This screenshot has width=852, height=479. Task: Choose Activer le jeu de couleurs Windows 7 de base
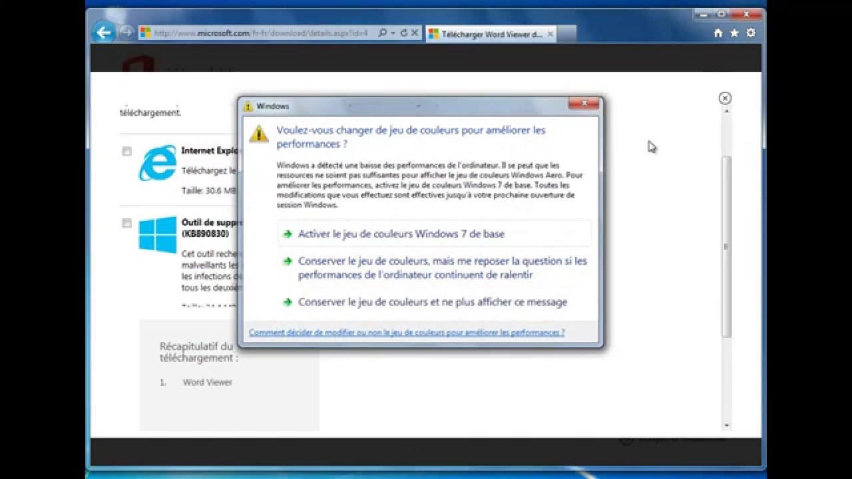click(435, 234)
